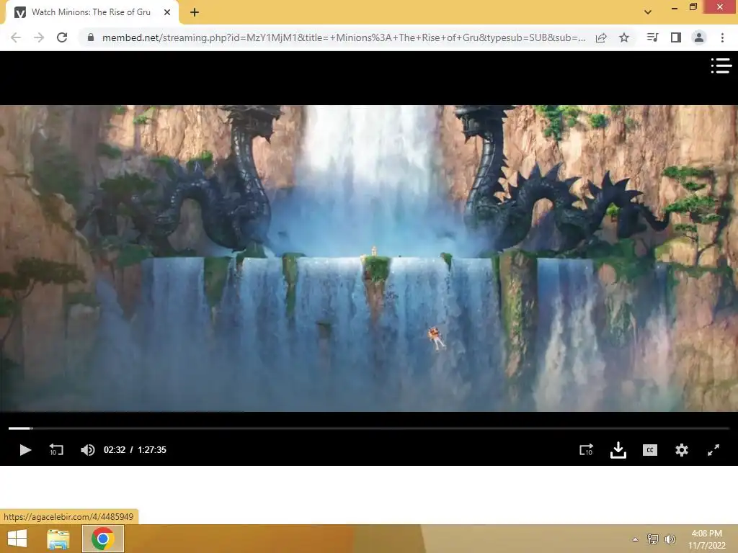
Task: Click the elapsed time 02:32
Action: point(115,450)
